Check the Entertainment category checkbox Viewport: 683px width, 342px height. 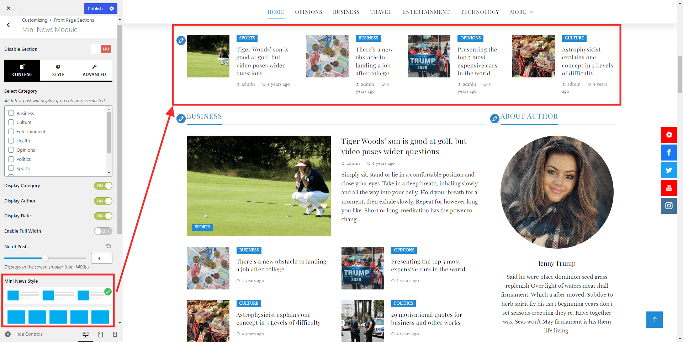(x=11, y=131)
